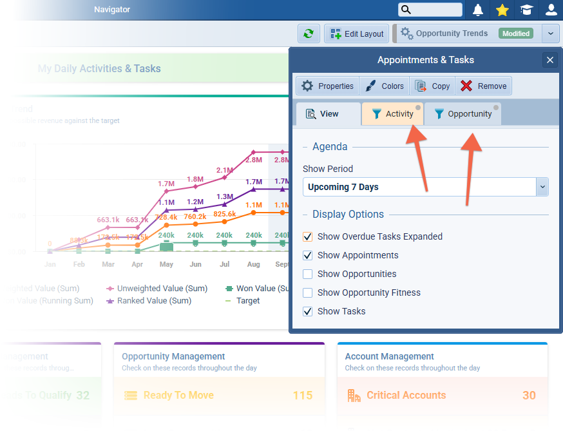
Task: Click the favorites star icon
Action: (x=502, y=10)
